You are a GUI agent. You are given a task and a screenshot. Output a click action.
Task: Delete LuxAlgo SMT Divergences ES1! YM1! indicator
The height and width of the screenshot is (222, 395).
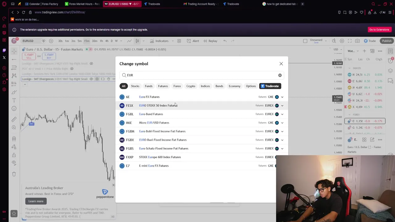(x=108, y=79)
